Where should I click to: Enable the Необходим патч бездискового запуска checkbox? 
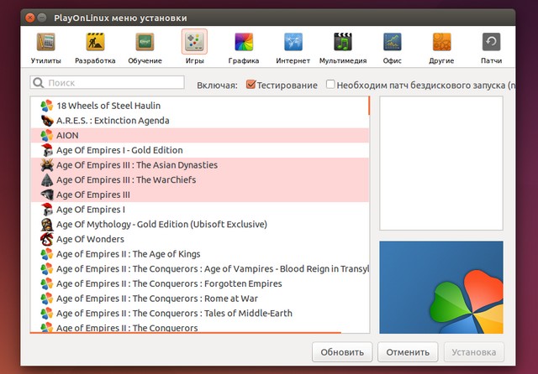(330, 84)
